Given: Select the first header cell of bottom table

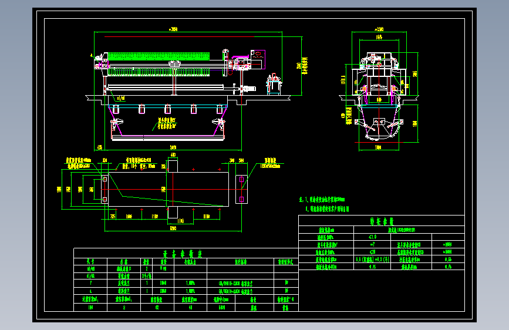Looking at the screenshot, I should point(90,261).
